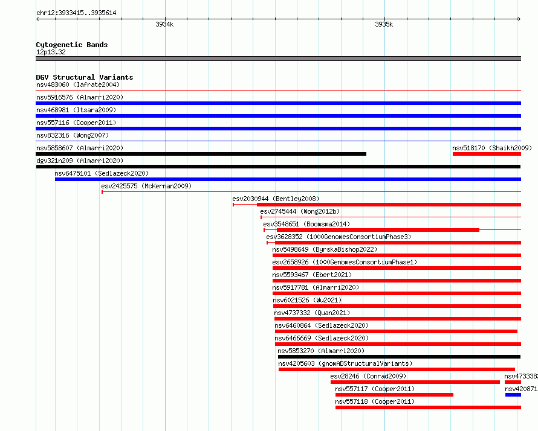
Task: Click the esv2425575 (McKernan2009) label
Action: pyautogui.click(x=146, y=186)
